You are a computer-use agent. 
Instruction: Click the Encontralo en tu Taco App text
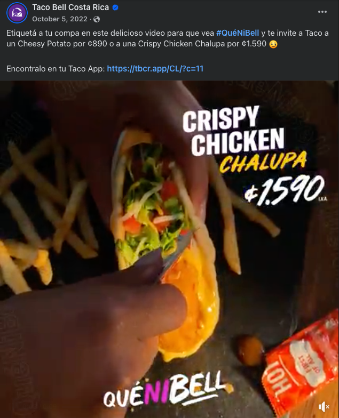(56, 69)
